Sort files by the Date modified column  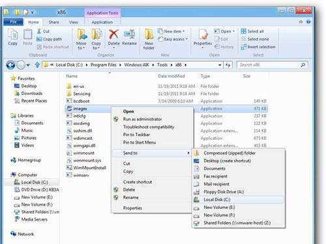pyautogui.click(x=171, y=76)
